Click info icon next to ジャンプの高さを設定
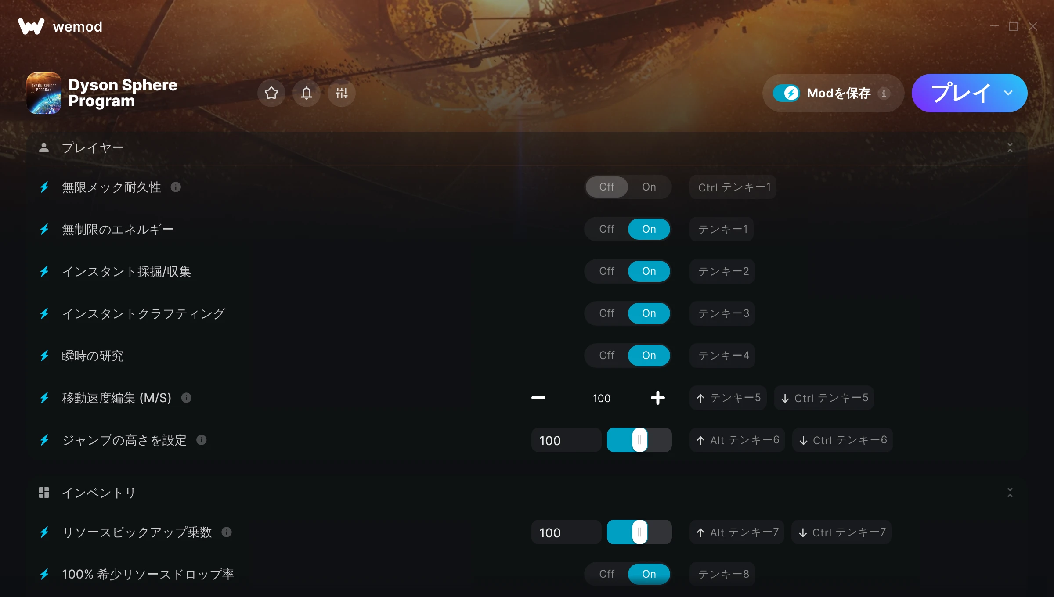This screenshot has width=1054, height=597. [202, 440]
